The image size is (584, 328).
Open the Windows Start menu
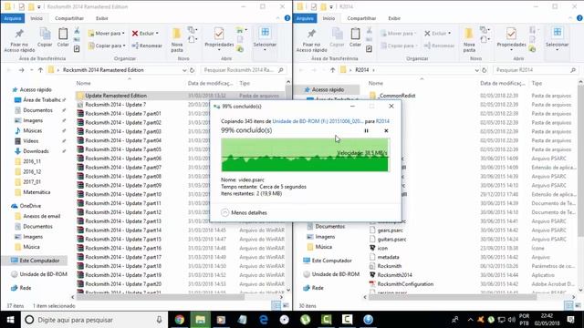click(x=10, y=320)
